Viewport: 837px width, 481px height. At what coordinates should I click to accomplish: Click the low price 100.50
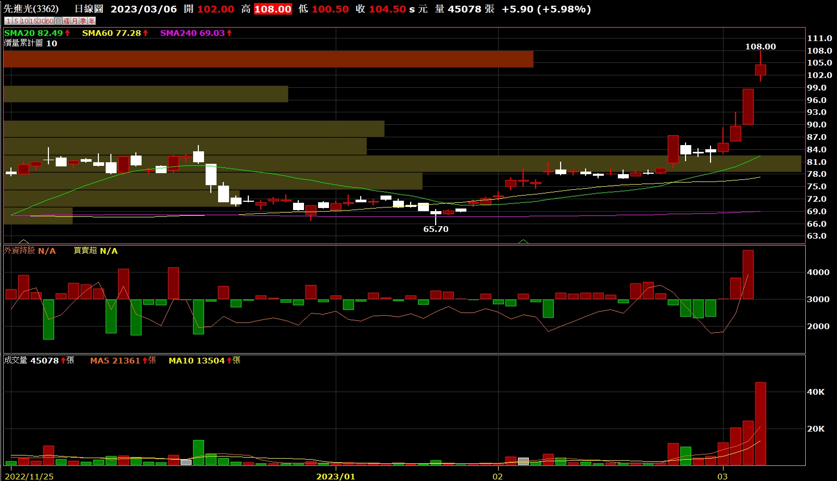tap(330, 9)
